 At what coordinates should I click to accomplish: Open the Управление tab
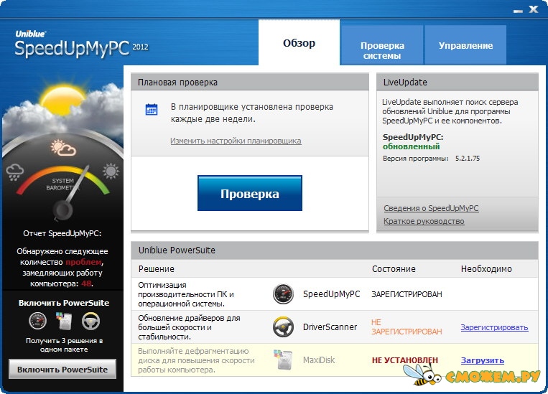(465, 45)
